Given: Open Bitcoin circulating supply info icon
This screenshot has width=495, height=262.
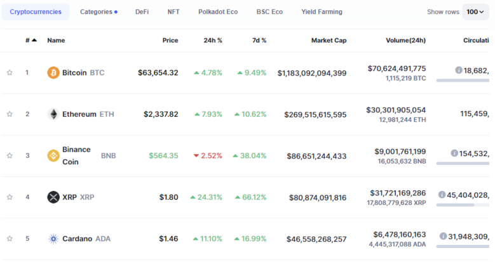Looking at the screenshot, I should tap(458, 70).
